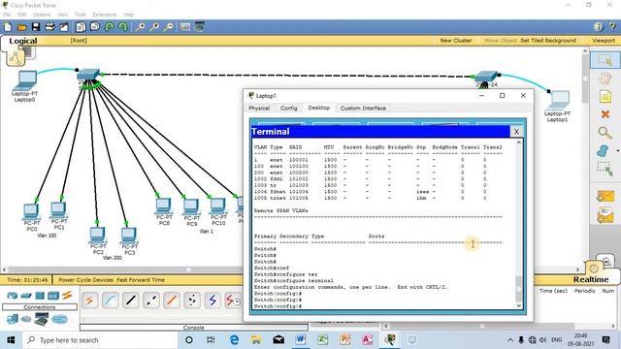Click Power Cycle Devices

[x=86, y=280]
